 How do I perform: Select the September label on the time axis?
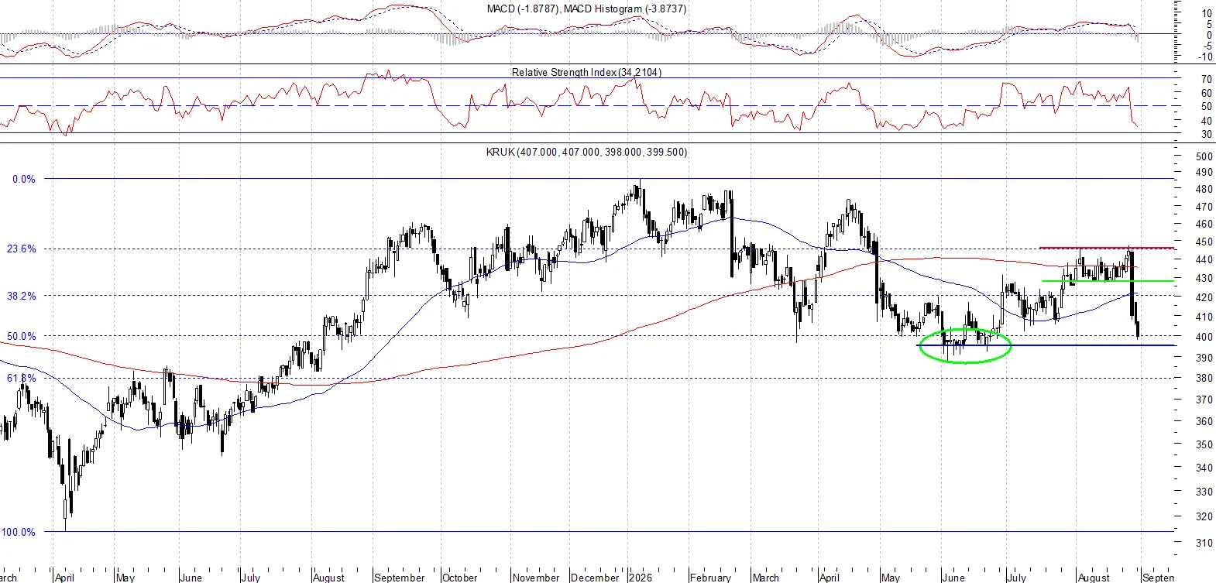[400, 578]
